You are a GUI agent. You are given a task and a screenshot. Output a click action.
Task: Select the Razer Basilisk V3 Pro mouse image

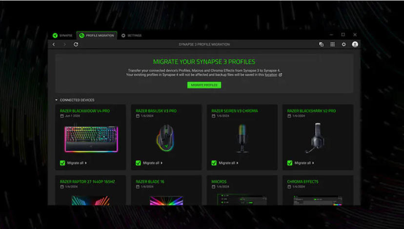click(x=166, y=138)
